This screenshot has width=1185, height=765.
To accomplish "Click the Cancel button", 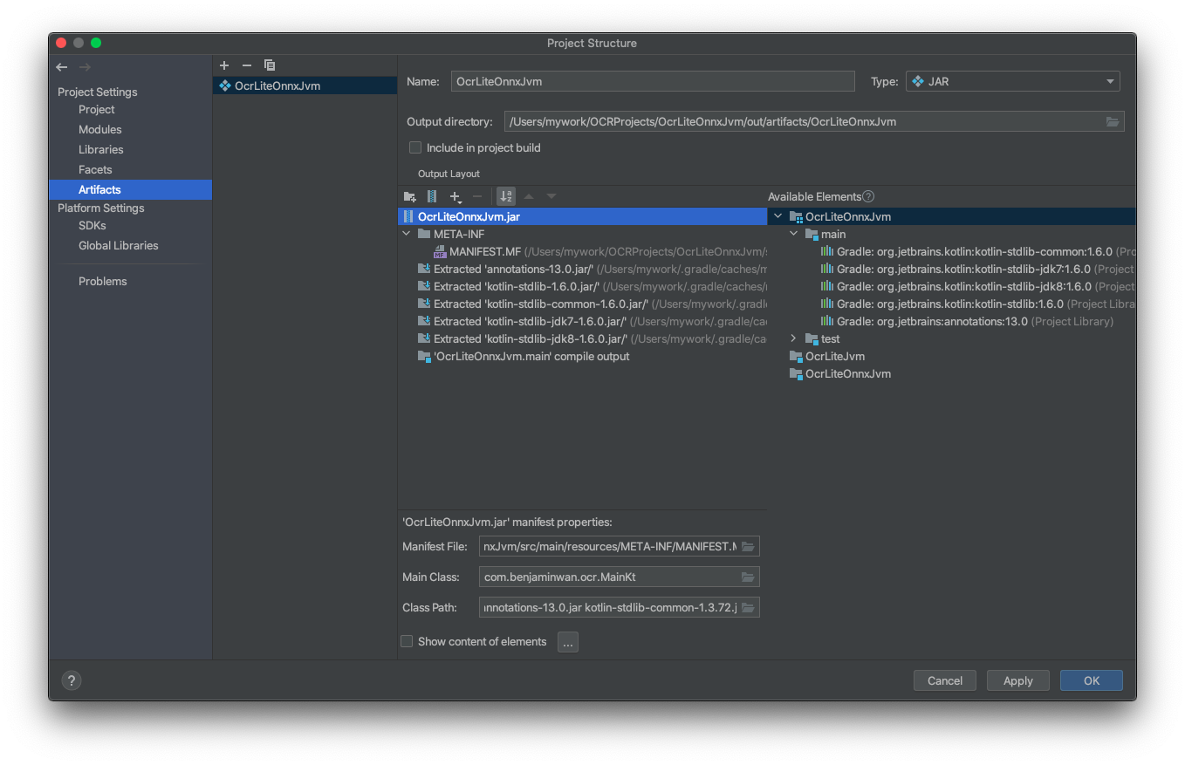I will [x=945, y=680].
